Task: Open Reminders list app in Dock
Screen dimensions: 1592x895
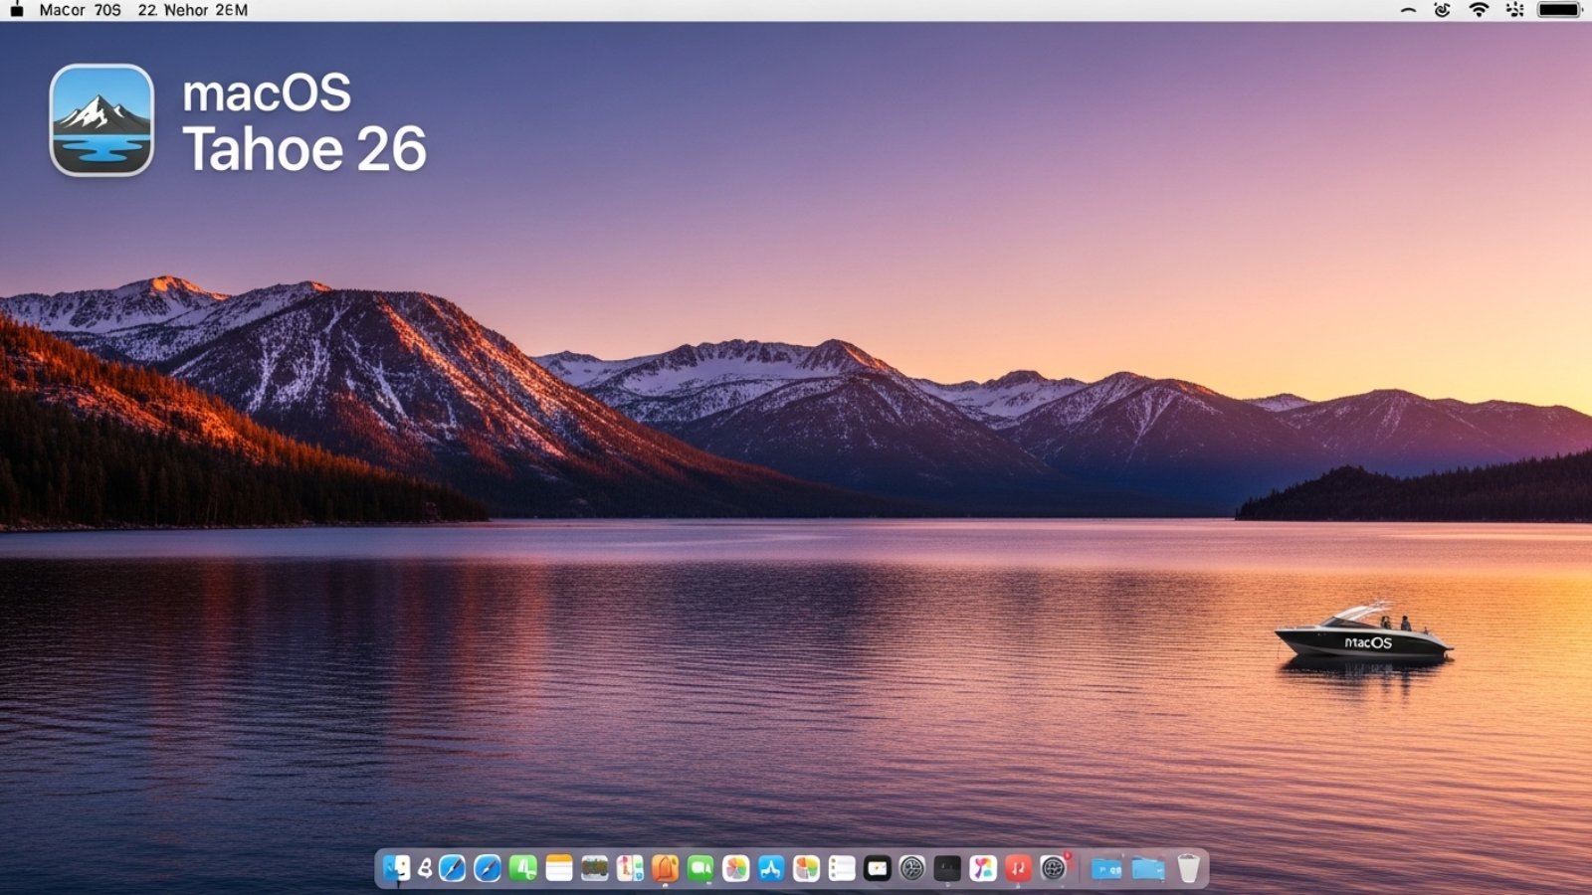Action: (x=842, y=868)
